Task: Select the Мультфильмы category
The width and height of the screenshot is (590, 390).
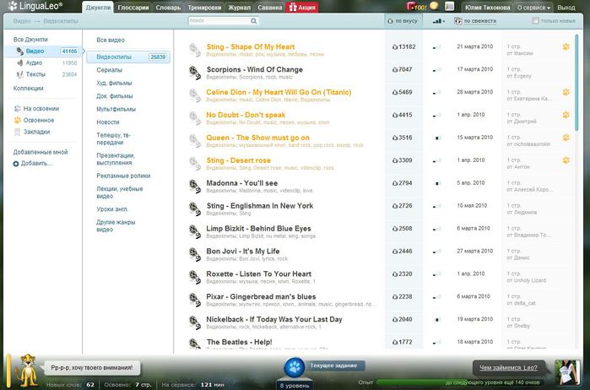Action: pos(116,109)
